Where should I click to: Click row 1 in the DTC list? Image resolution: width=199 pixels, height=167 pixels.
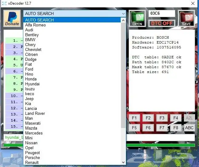point(14,41)
